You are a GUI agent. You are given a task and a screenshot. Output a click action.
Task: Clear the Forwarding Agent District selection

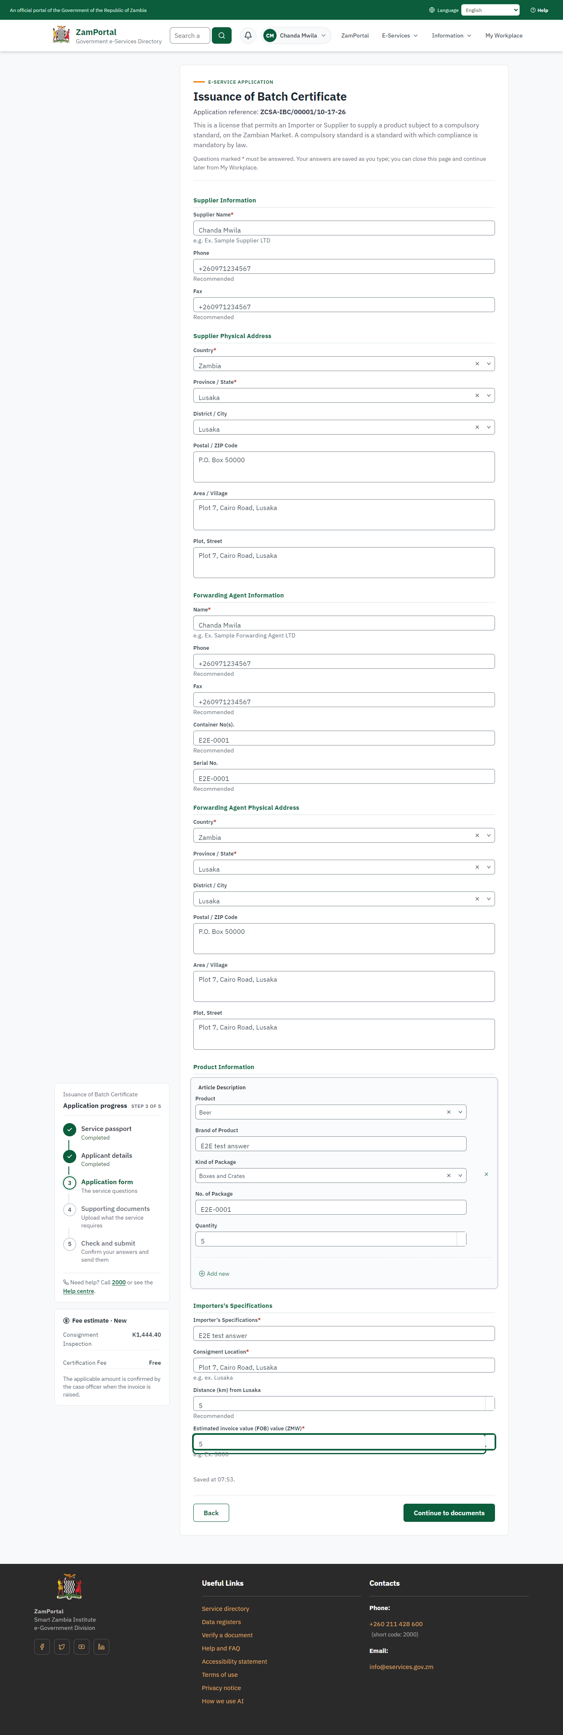point(477,898)
